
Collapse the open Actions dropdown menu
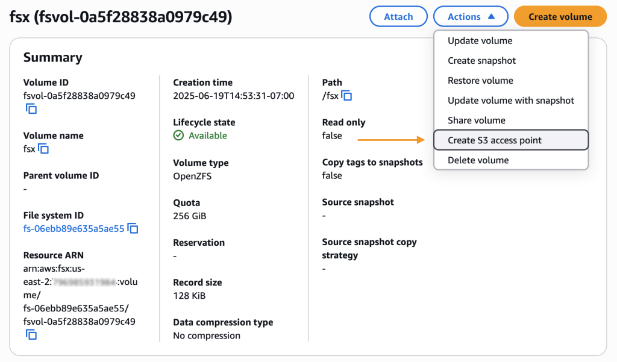click(471, 16)
